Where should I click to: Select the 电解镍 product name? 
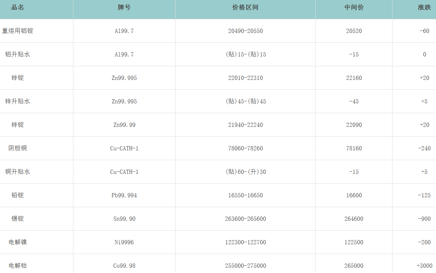(x=18, y=242)
